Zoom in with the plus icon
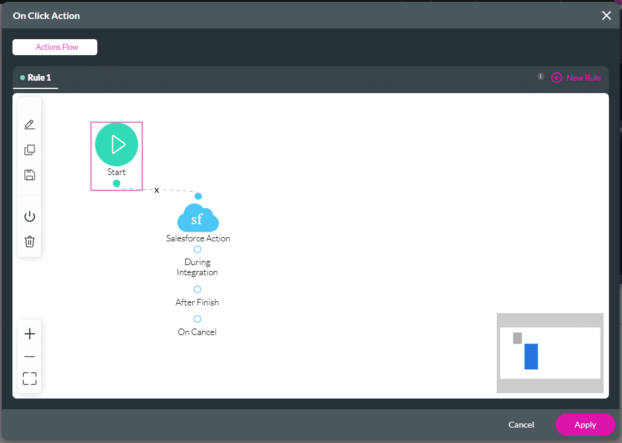Viewport: 622px width, 443px height. tap(30, 334)
